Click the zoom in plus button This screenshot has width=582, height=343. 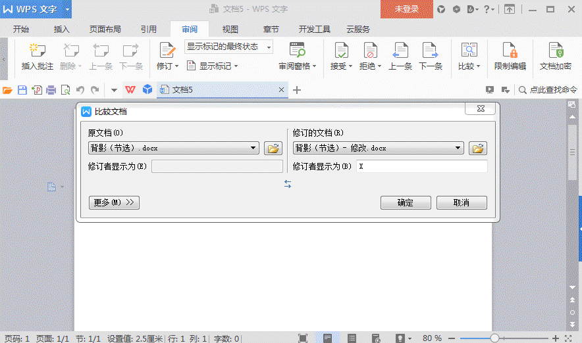point(556,338)
